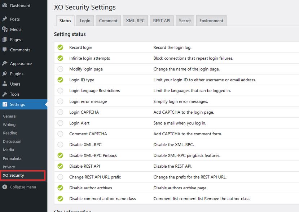The image size is (299, 212).
Task: Click the empty status circle next to the Disable XML-RPC label
Action: [x=60, y=145]
